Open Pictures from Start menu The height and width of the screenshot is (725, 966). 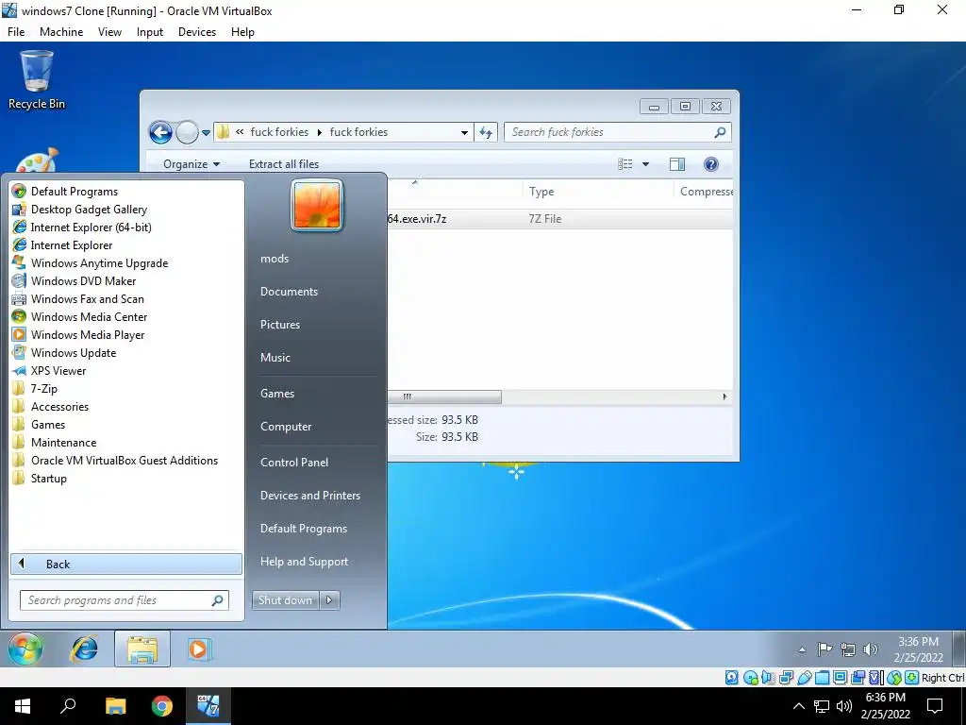point(279,325)
